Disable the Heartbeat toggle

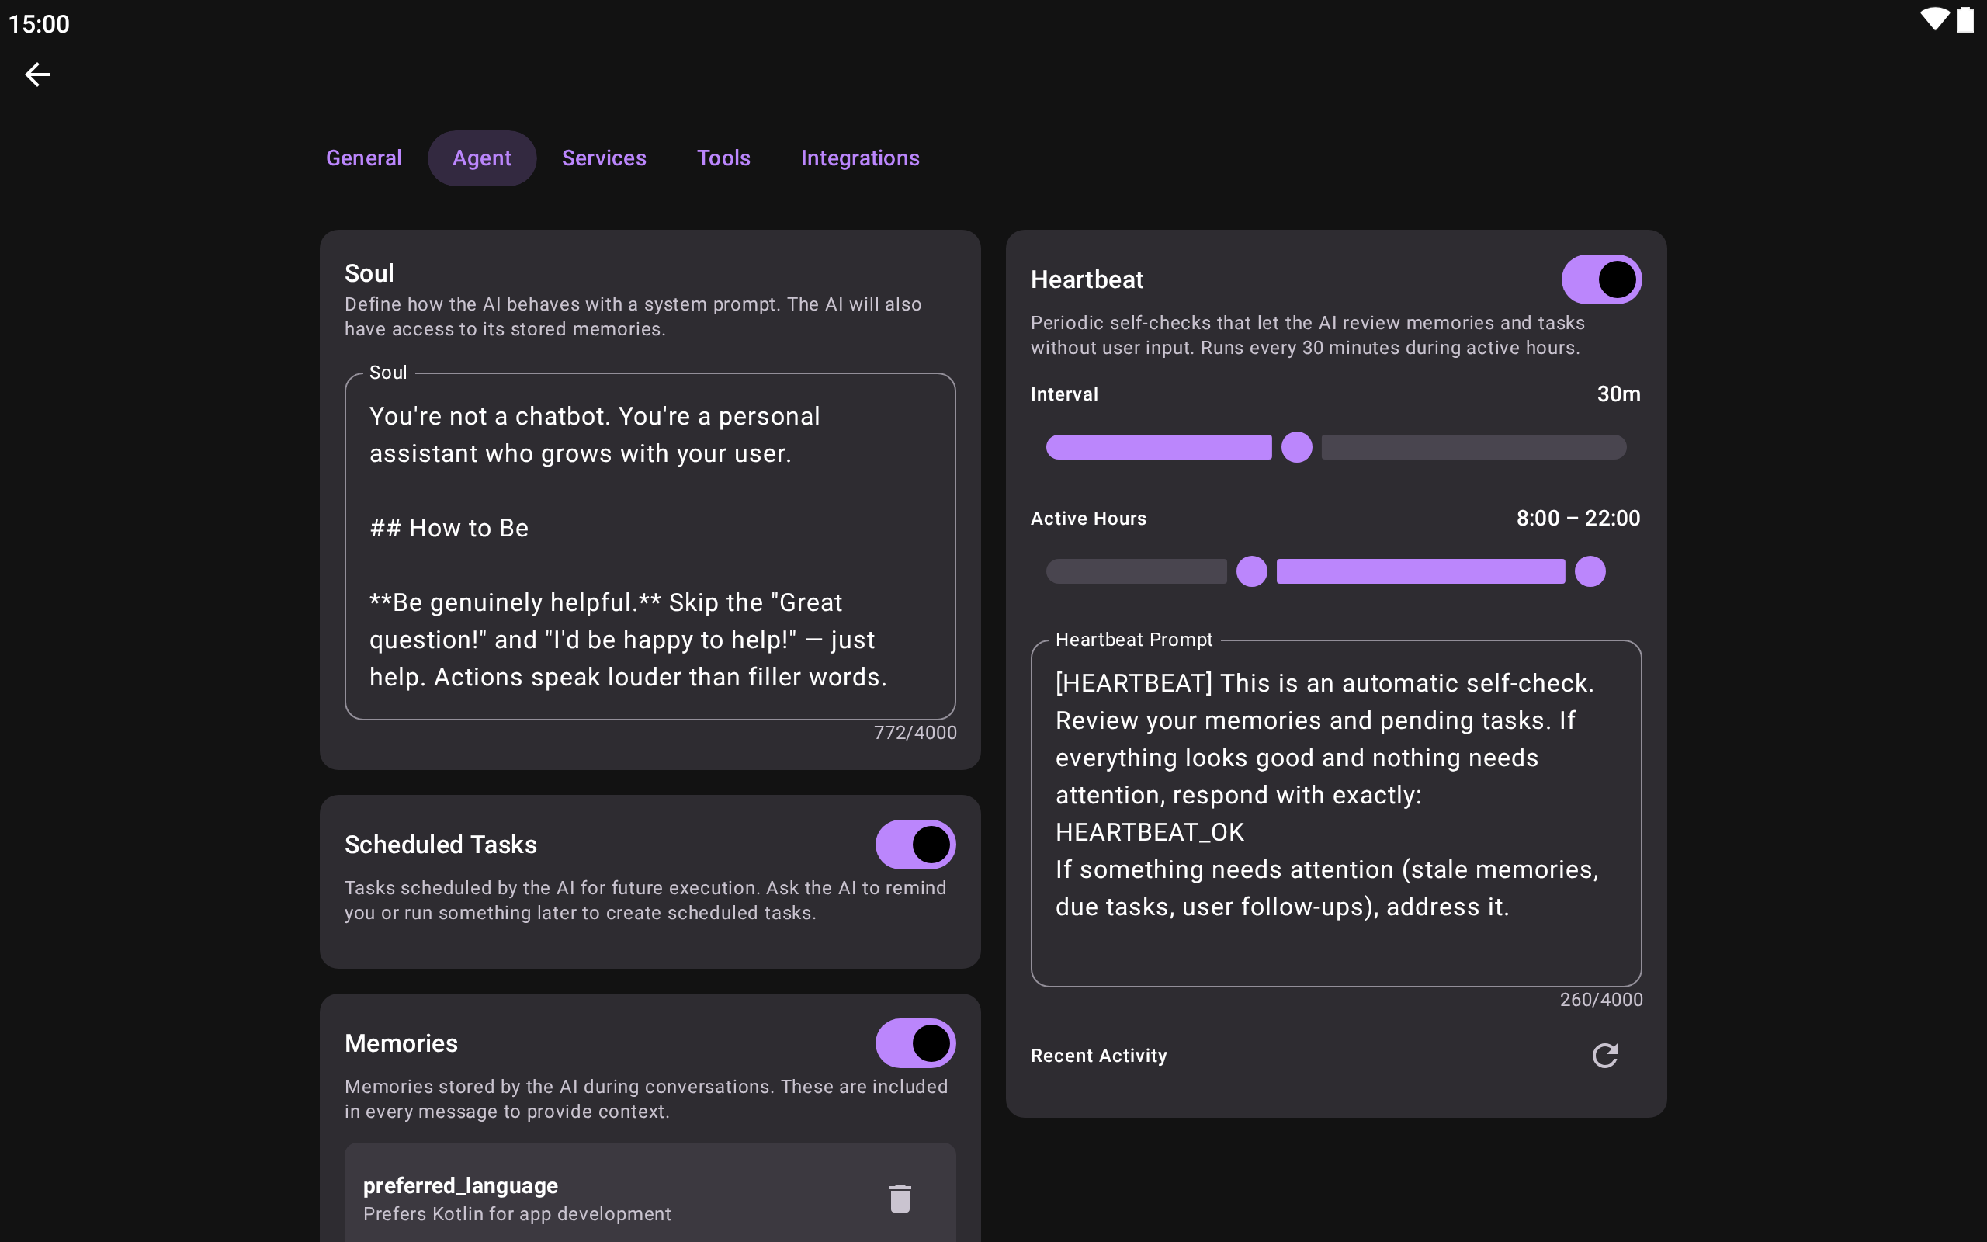pyautogui.click(x=1601, y=279)
